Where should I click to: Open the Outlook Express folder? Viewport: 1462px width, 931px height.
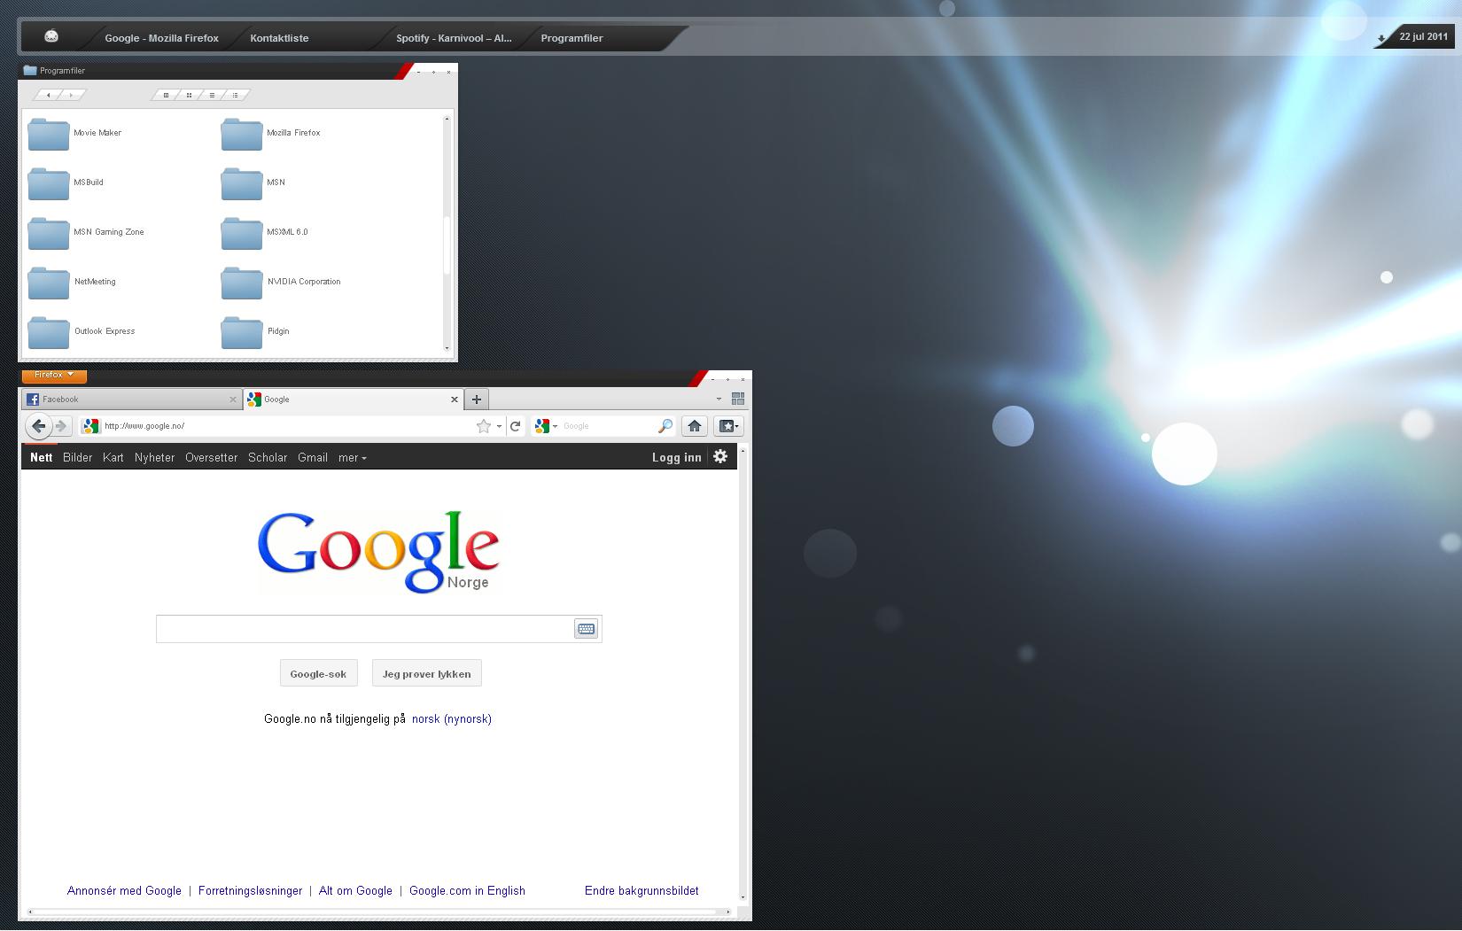(82, 332)
